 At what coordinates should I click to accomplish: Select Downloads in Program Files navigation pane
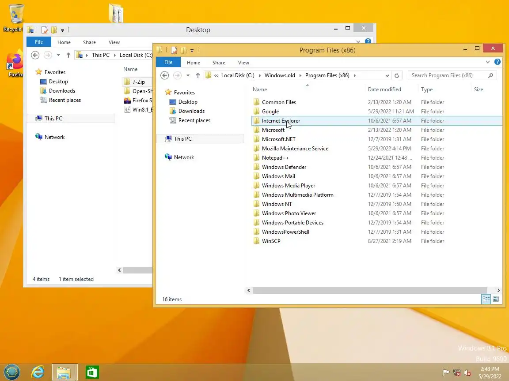click(x=191, y=111)
